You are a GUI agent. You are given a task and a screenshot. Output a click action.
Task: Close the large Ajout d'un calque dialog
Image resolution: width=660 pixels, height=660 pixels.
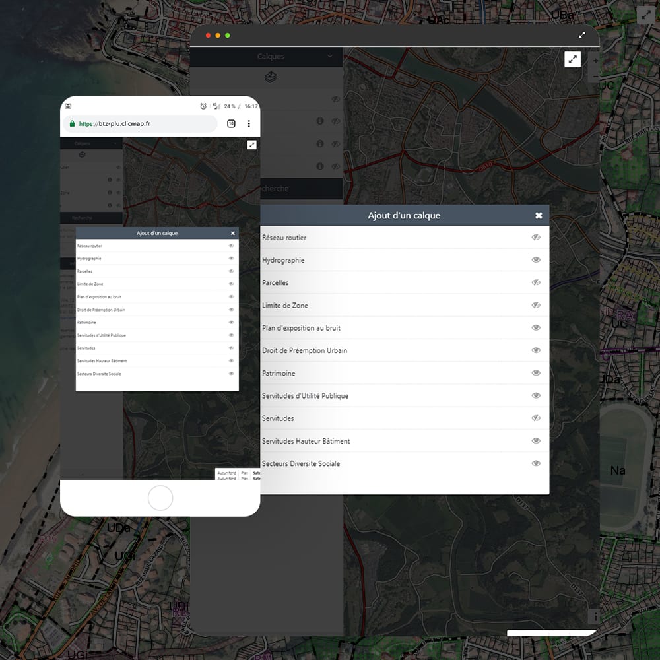pyautogui.click(x=539, y=216)
